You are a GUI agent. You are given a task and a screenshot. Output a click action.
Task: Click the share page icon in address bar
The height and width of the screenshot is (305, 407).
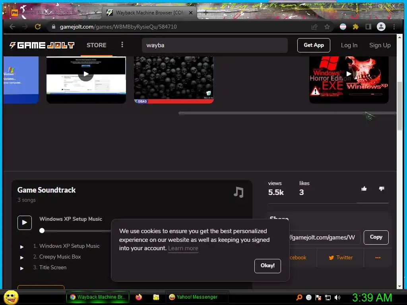[x=314, y=27]
